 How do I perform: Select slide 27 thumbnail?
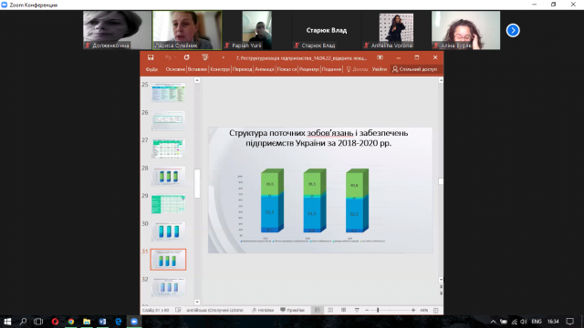(x=168, y=148)
